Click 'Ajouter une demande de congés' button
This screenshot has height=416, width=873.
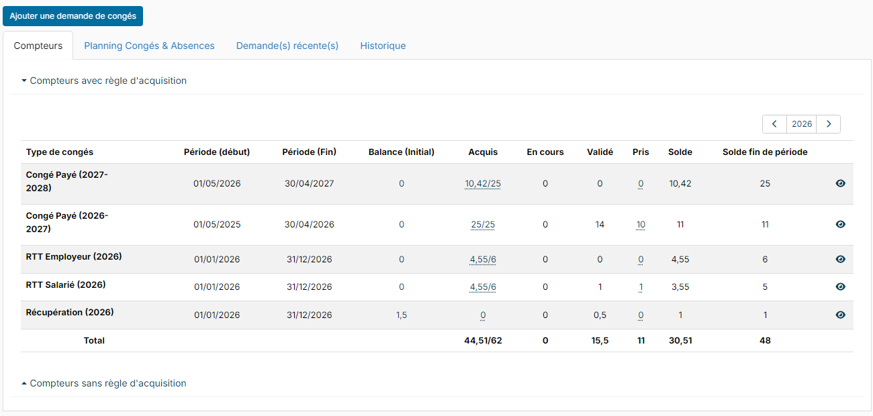pyautogui.click(x=73, y=16)
